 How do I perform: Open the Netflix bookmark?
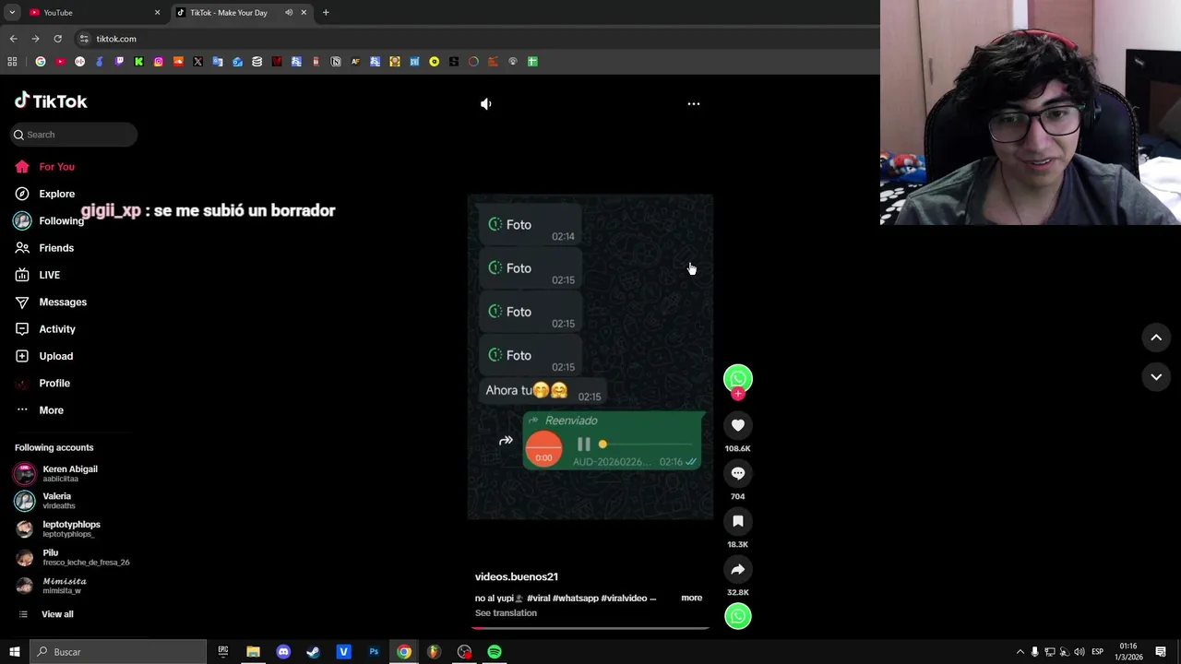coord(277,62)
